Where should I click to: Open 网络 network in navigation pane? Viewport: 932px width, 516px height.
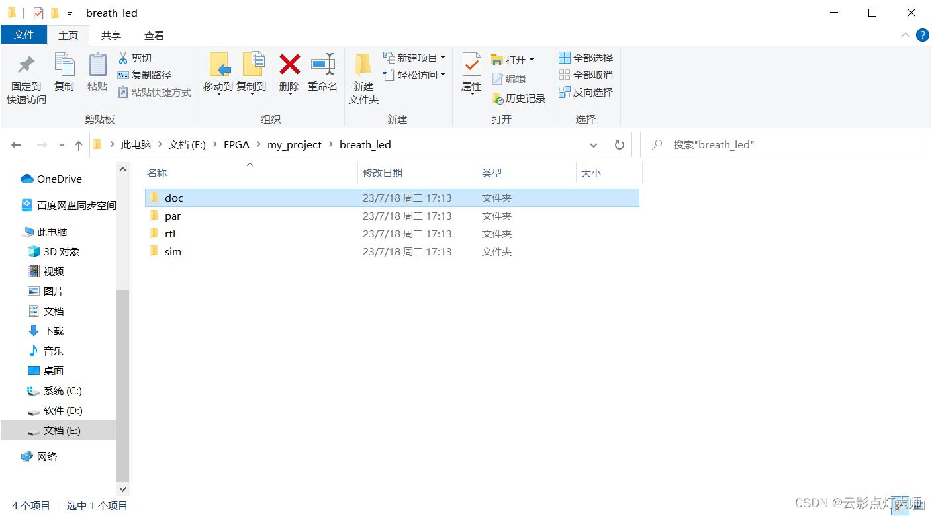39,456
